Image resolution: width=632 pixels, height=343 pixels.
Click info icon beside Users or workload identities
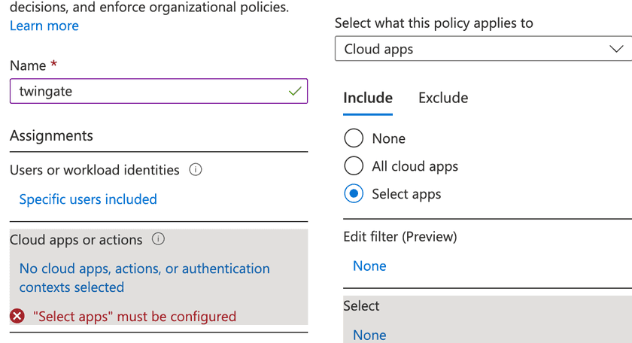(196, 170)
